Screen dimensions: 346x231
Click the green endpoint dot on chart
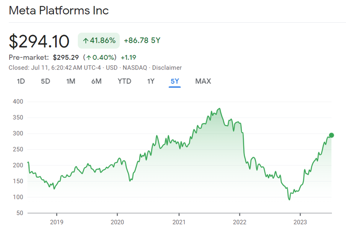(x=332, y=135)
